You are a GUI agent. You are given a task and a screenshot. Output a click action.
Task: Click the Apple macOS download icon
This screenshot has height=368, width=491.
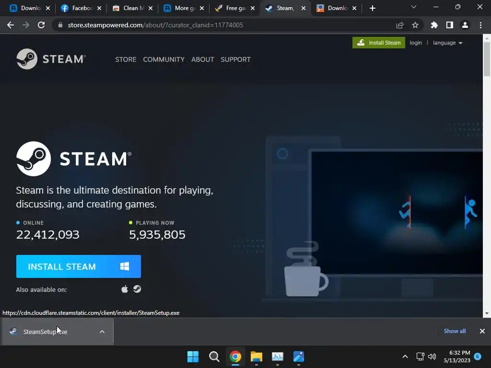[x=125, y=289]
